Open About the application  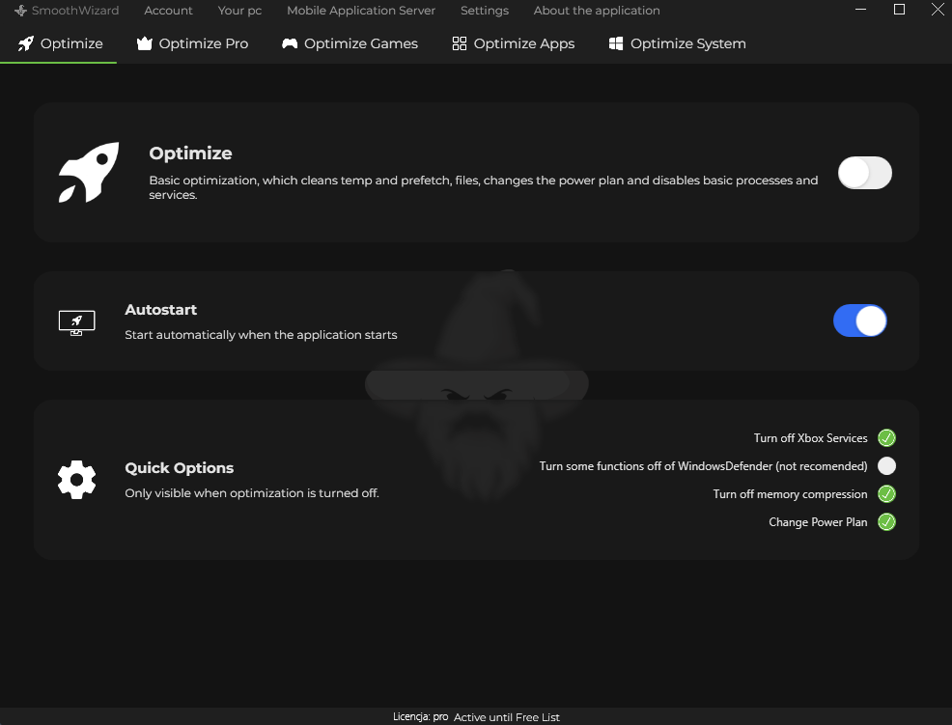[x=597, y=11]
